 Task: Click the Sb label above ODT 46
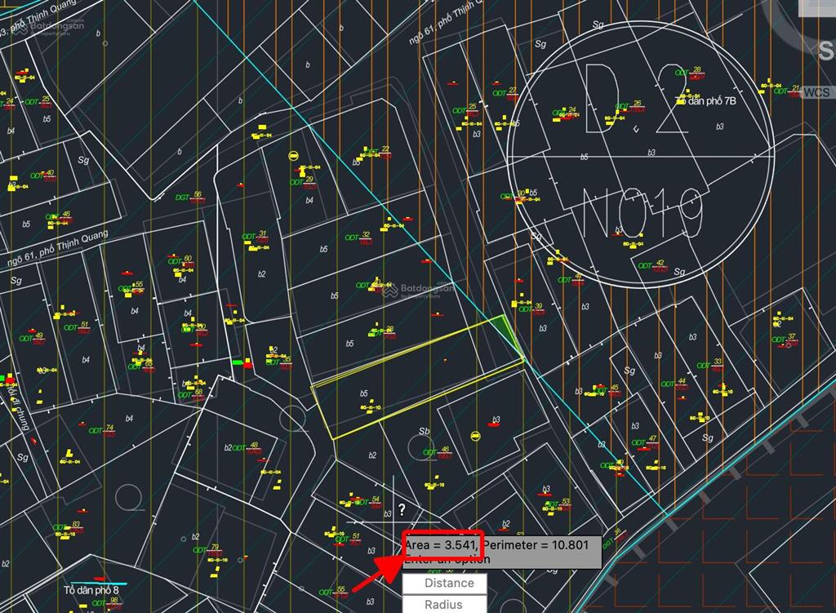(425, 431)
